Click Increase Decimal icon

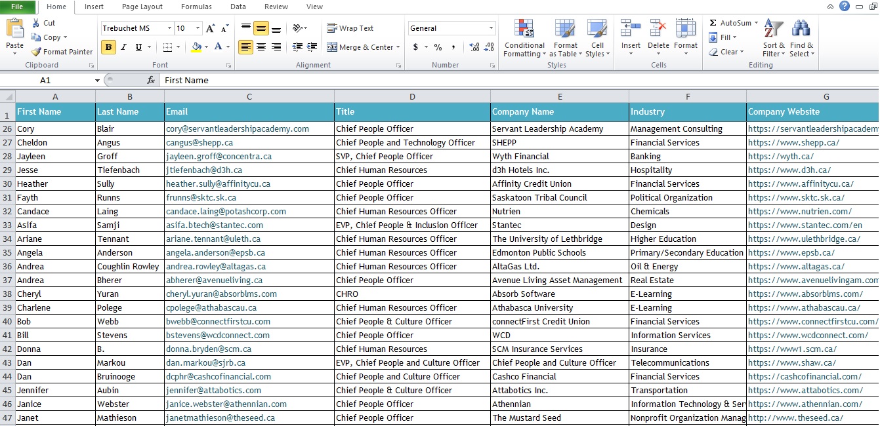(x=474, y=47)
